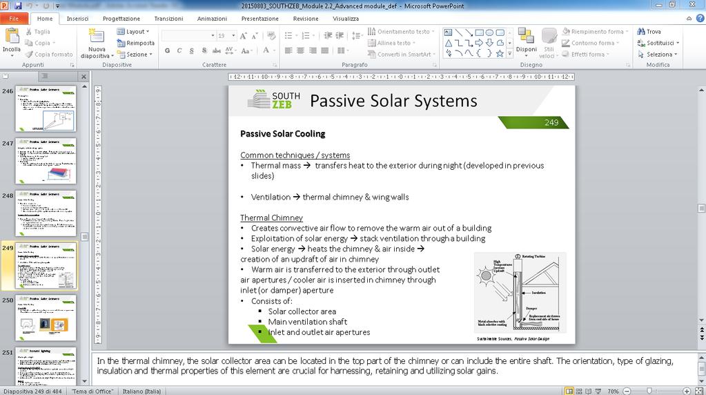Screen dimensions: 706x395
Task: Select slide 250 thumbnail
Action: (46, 318)
